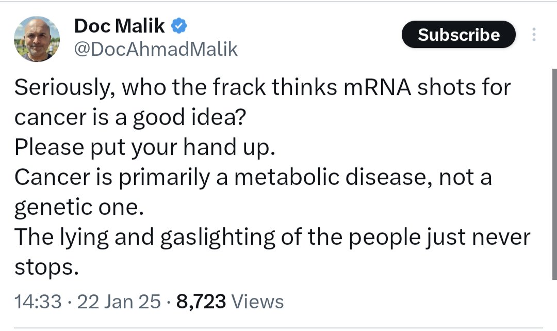Click the line starting 'The lying and'
This screenshot has height=331, width=557.
click(x=272, y=237)
